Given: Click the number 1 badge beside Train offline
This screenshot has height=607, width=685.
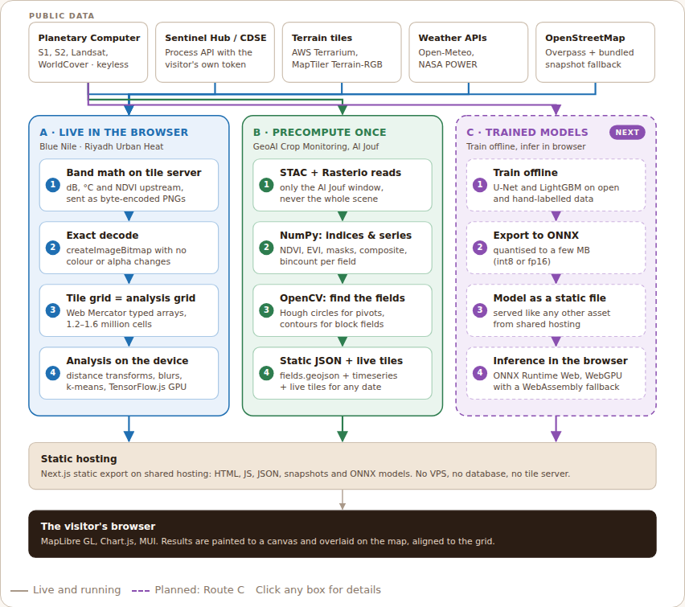Looking at the screenshot, I should (480, 185).
